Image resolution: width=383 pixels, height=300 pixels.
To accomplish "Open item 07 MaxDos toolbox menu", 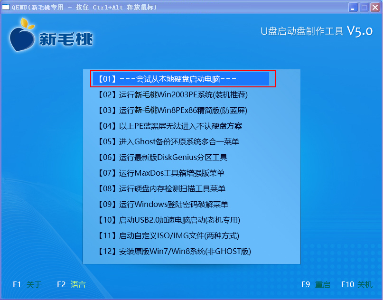I will click(x=161, y=173).
